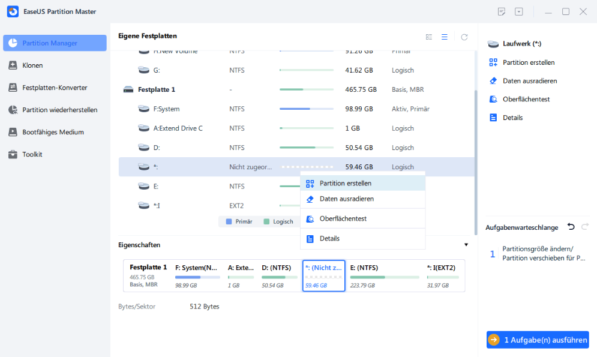
Task: Select Oberflächentest in the context menu
Action: coord(343,219)
